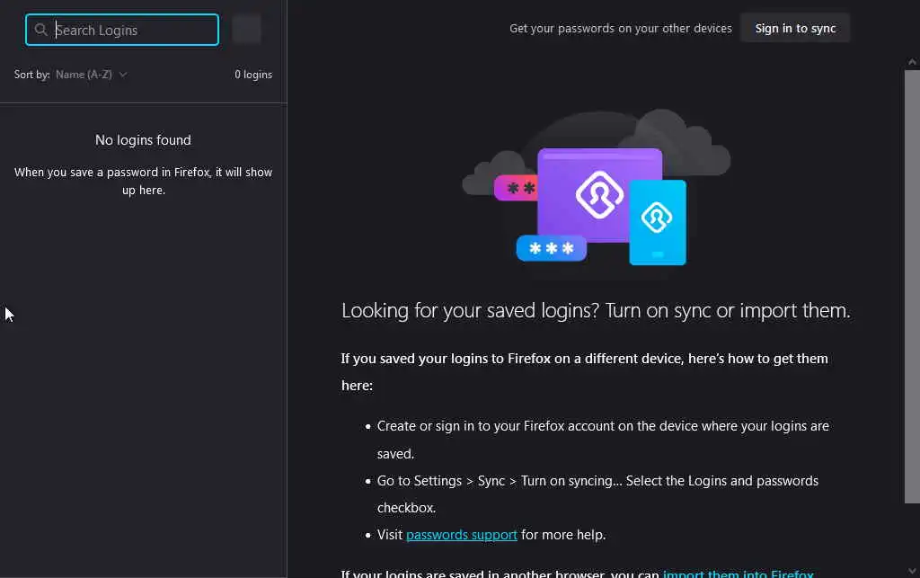Screen dimensions: 920x578
Task: Click the scrollbar up arrow
Action: click(912, 62)
